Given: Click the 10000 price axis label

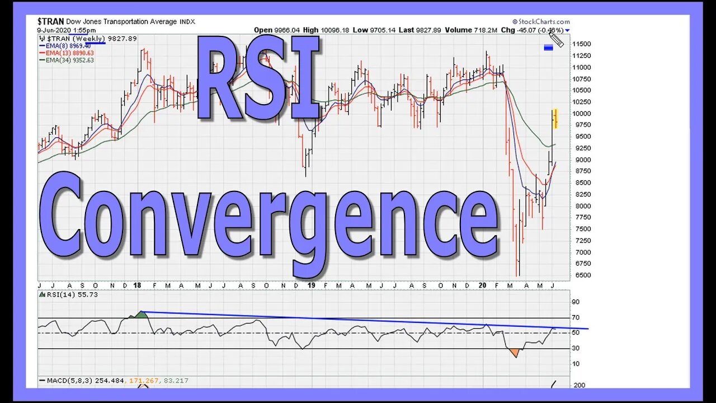Looking at the screenshot, I should (582, 114).
